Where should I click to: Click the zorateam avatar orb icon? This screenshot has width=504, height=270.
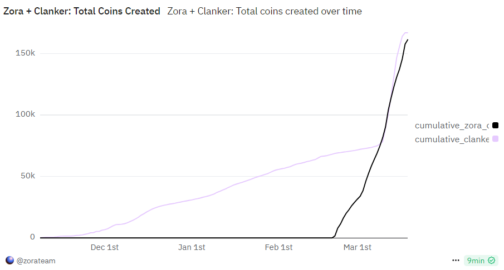pos(9,260)
